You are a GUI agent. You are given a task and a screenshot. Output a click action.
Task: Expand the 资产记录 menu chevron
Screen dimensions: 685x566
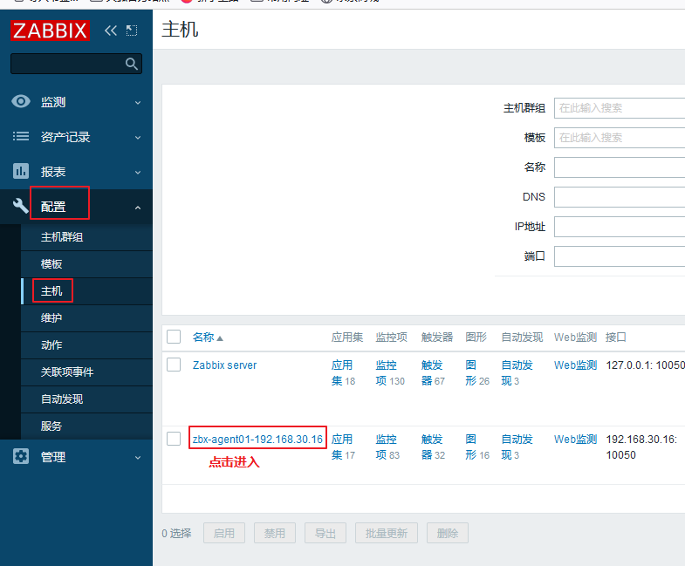tap(138, 138)
